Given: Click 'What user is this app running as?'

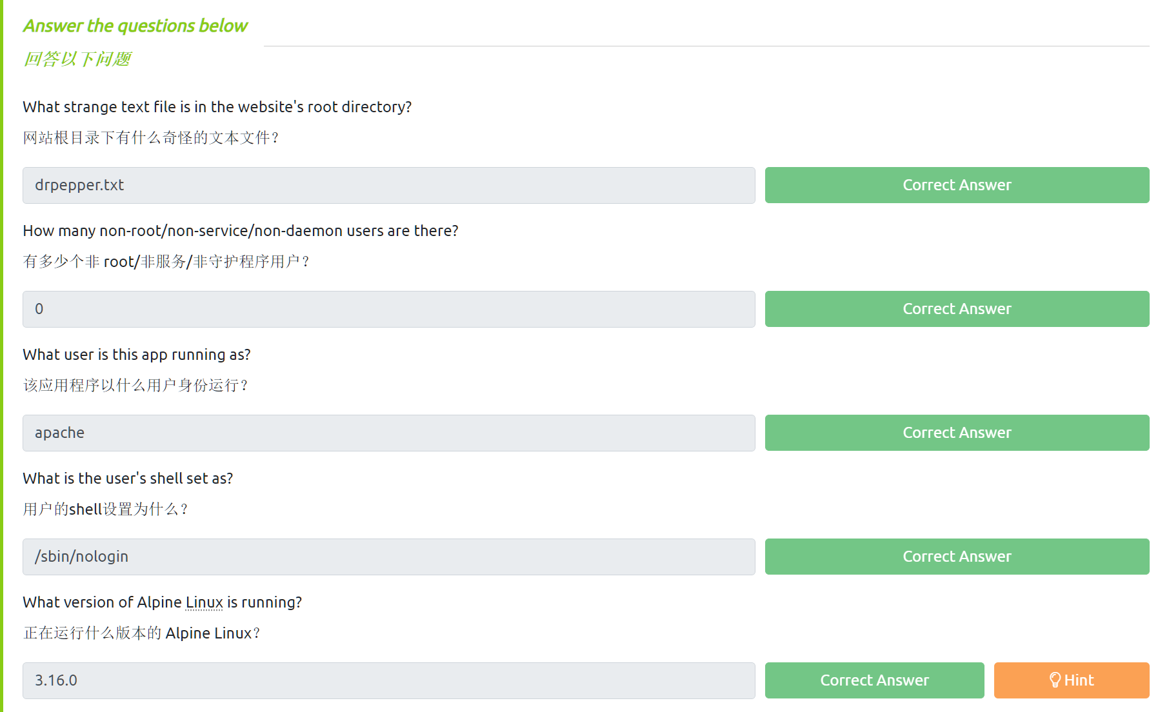Looking at the screenshot, I should point(136,355).
